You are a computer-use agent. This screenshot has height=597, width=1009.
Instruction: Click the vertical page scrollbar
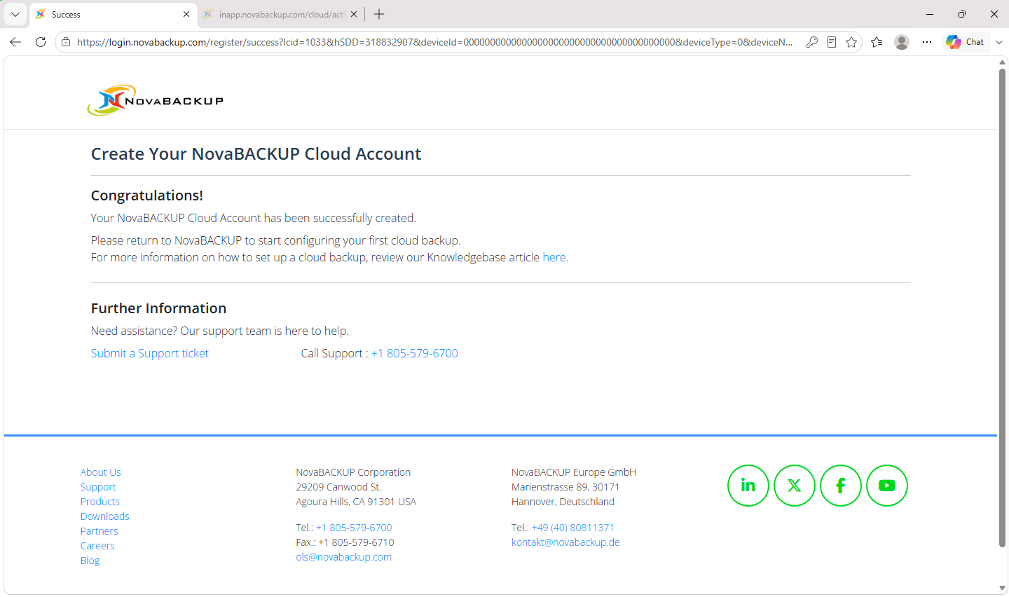coord(1002,308)
